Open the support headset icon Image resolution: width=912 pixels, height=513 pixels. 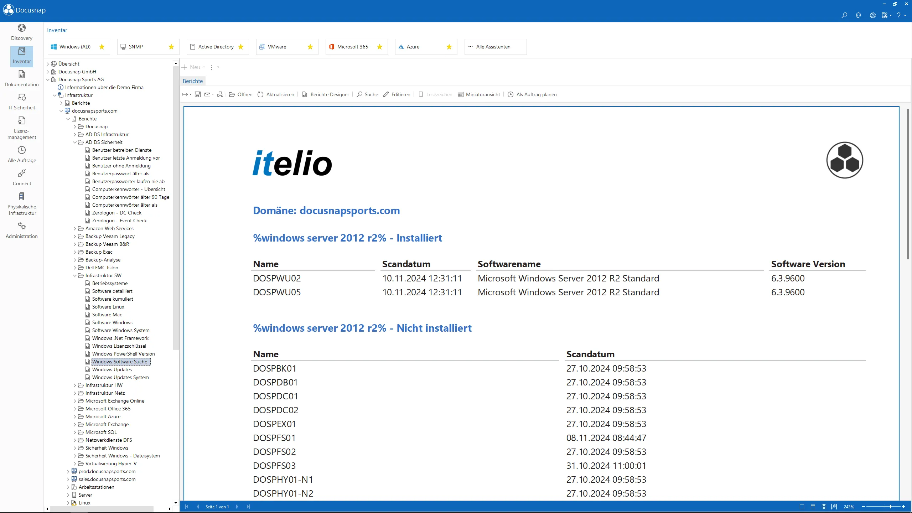[858, 15]
